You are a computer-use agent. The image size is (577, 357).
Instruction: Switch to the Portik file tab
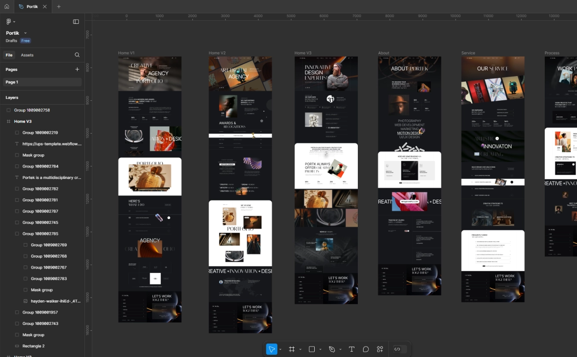[x=33, y=7]
